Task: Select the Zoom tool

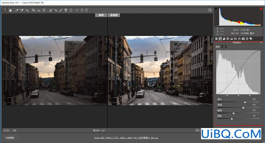Action: (5, 10)
